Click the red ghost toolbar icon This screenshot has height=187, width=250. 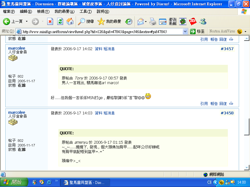192,22
